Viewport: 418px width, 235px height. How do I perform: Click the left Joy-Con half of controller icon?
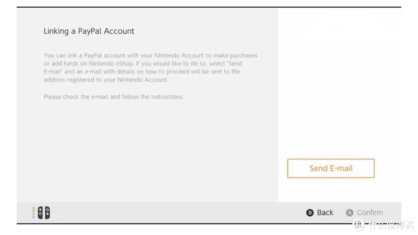click(x=40, y=213)
